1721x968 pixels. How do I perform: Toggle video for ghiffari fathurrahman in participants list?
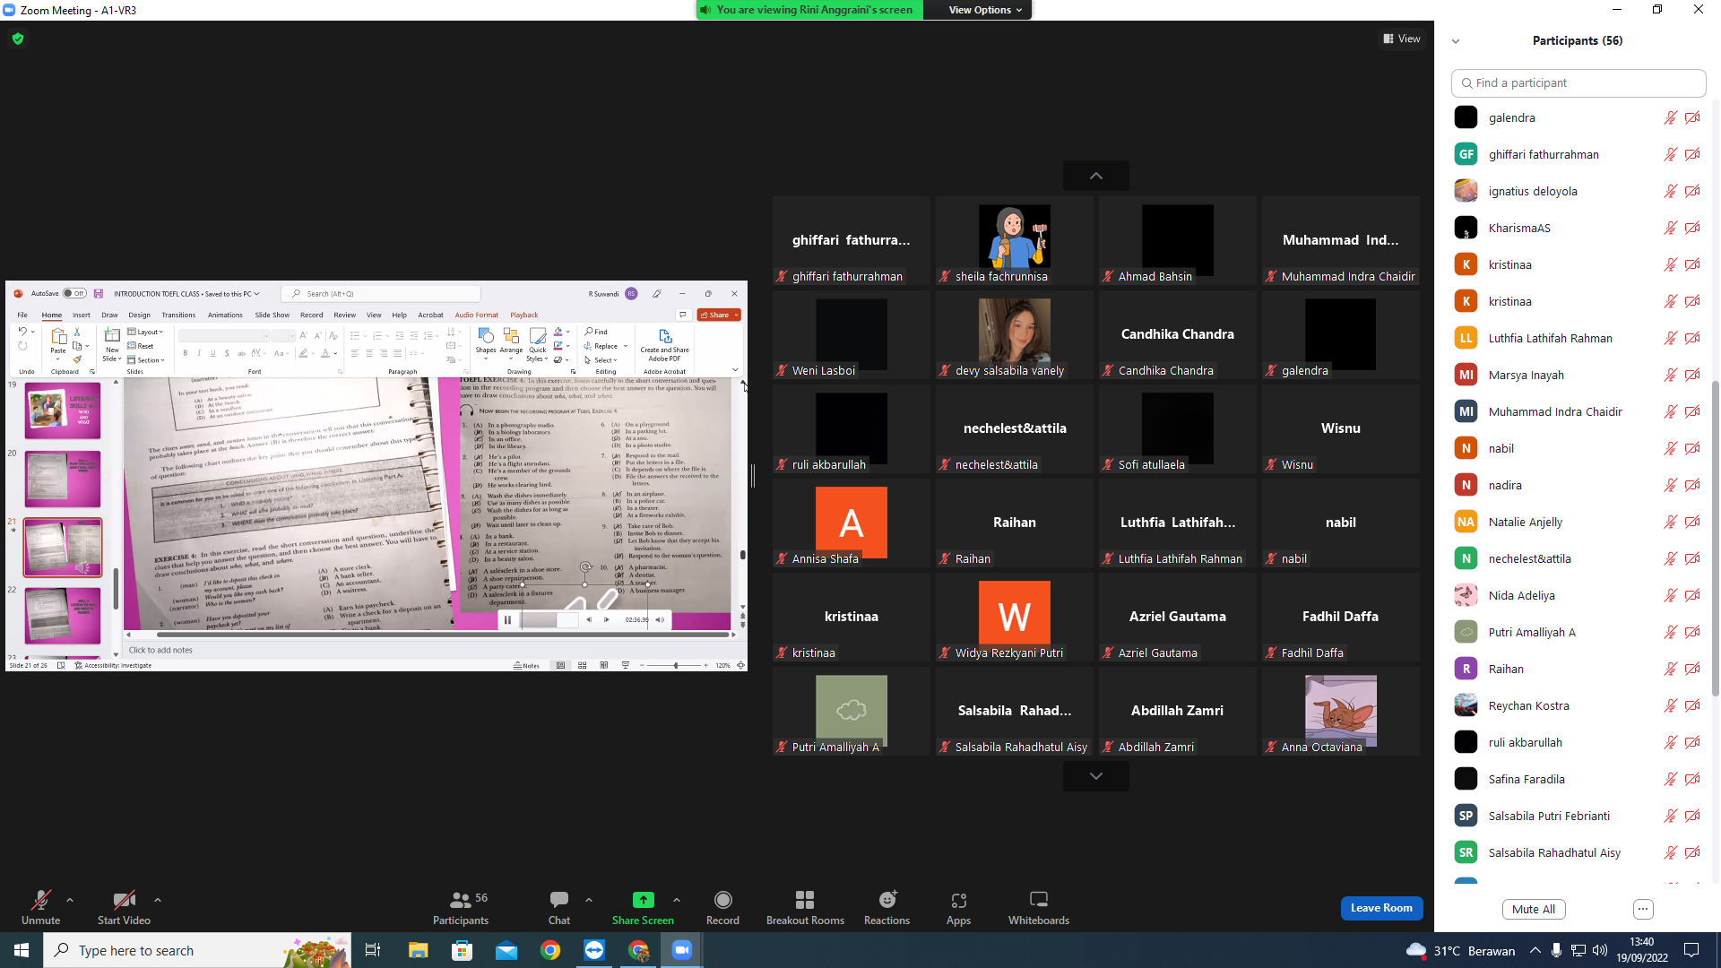(1692, 154)
